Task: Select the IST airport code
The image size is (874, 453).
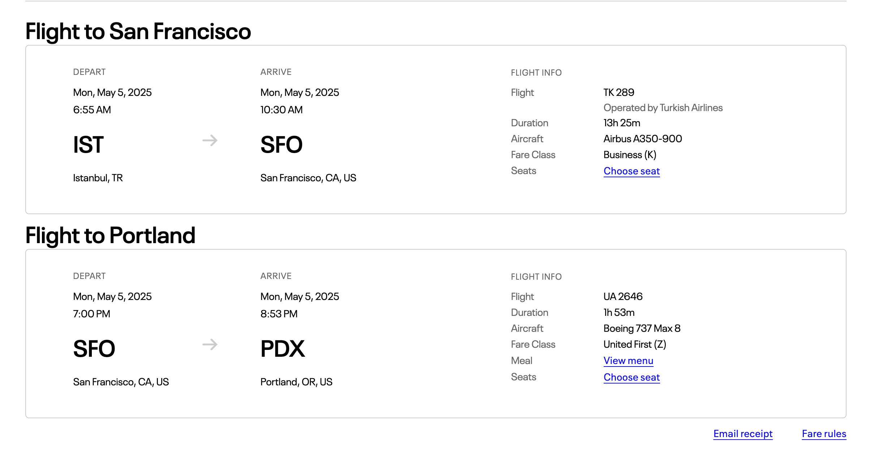Action: click(x=88, y=145)
